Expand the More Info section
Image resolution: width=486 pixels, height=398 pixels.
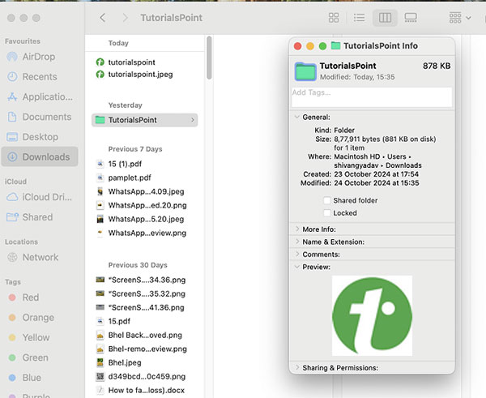(x=298, y=229)
